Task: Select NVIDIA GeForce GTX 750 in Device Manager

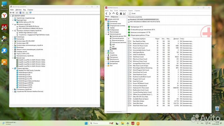Action: pos(26,22)
